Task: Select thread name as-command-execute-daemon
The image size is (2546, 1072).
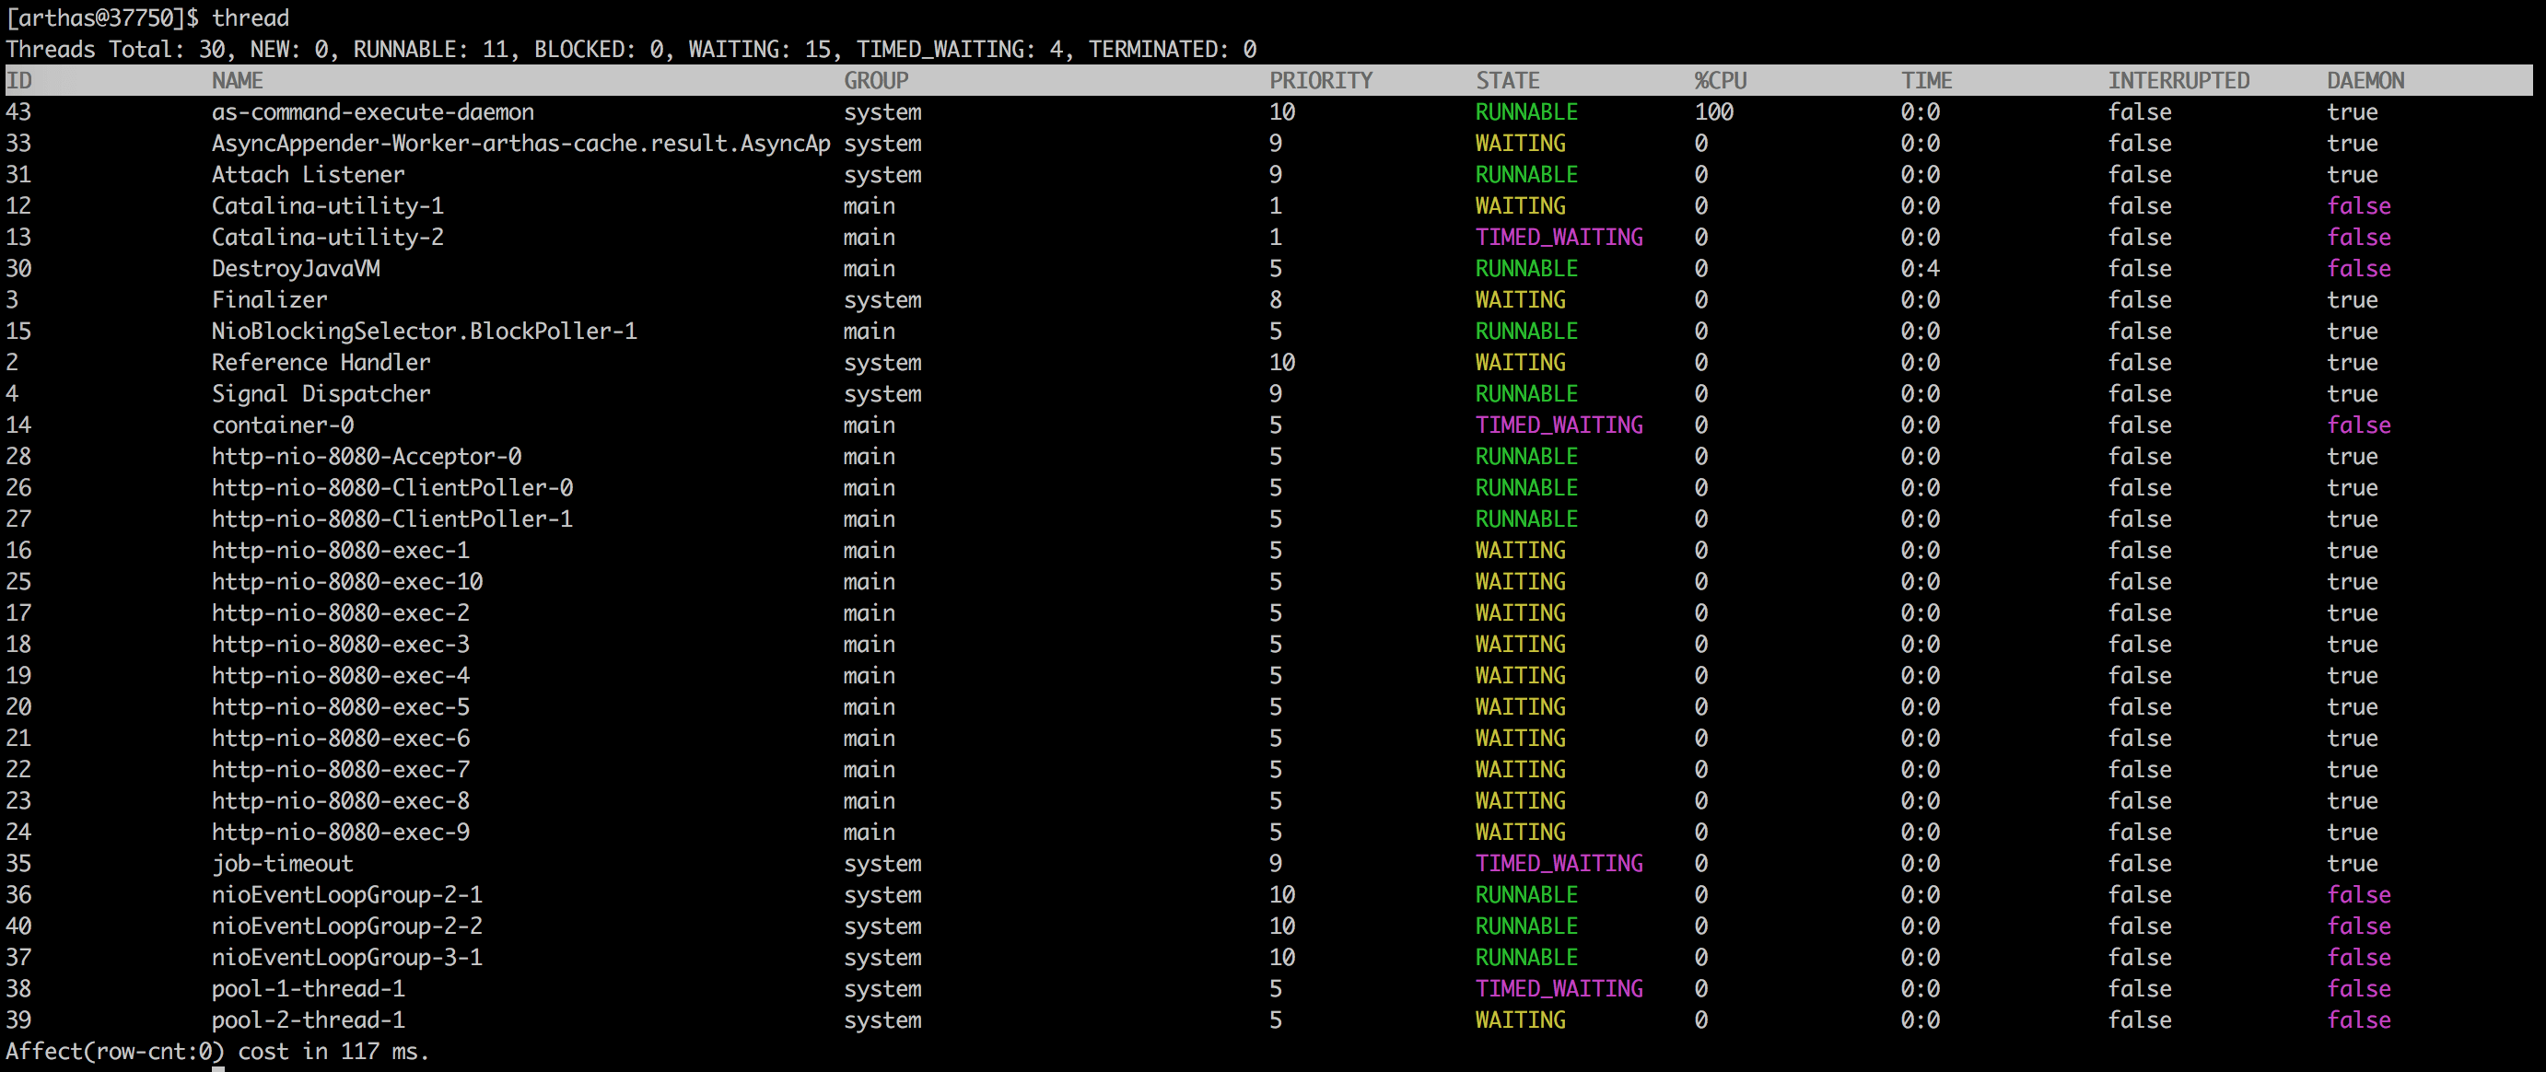Action: click(x=373, y=111)
